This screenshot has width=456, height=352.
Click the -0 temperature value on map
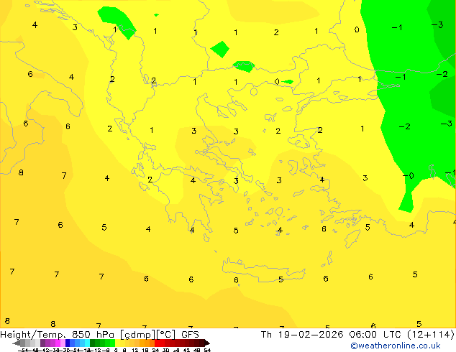pos(409,176)
